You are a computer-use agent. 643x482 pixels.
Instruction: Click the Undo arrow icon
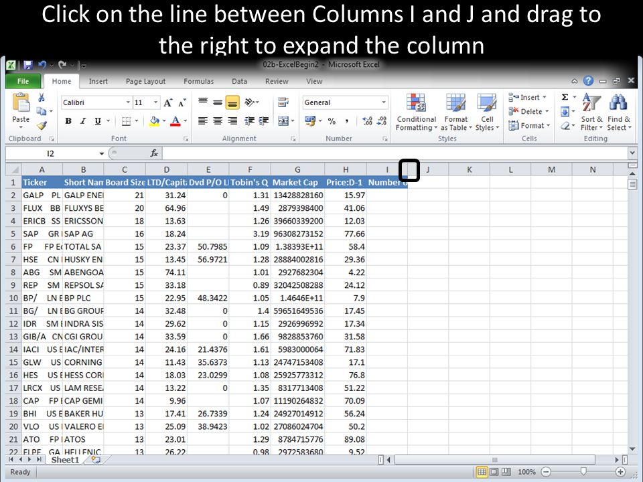tap(42, 65)
